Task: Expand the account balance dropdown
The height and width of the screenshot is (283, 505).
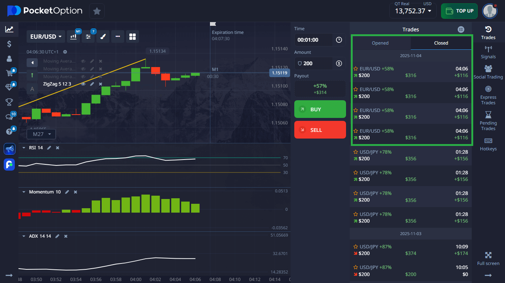Action: (x=413, y=11)
